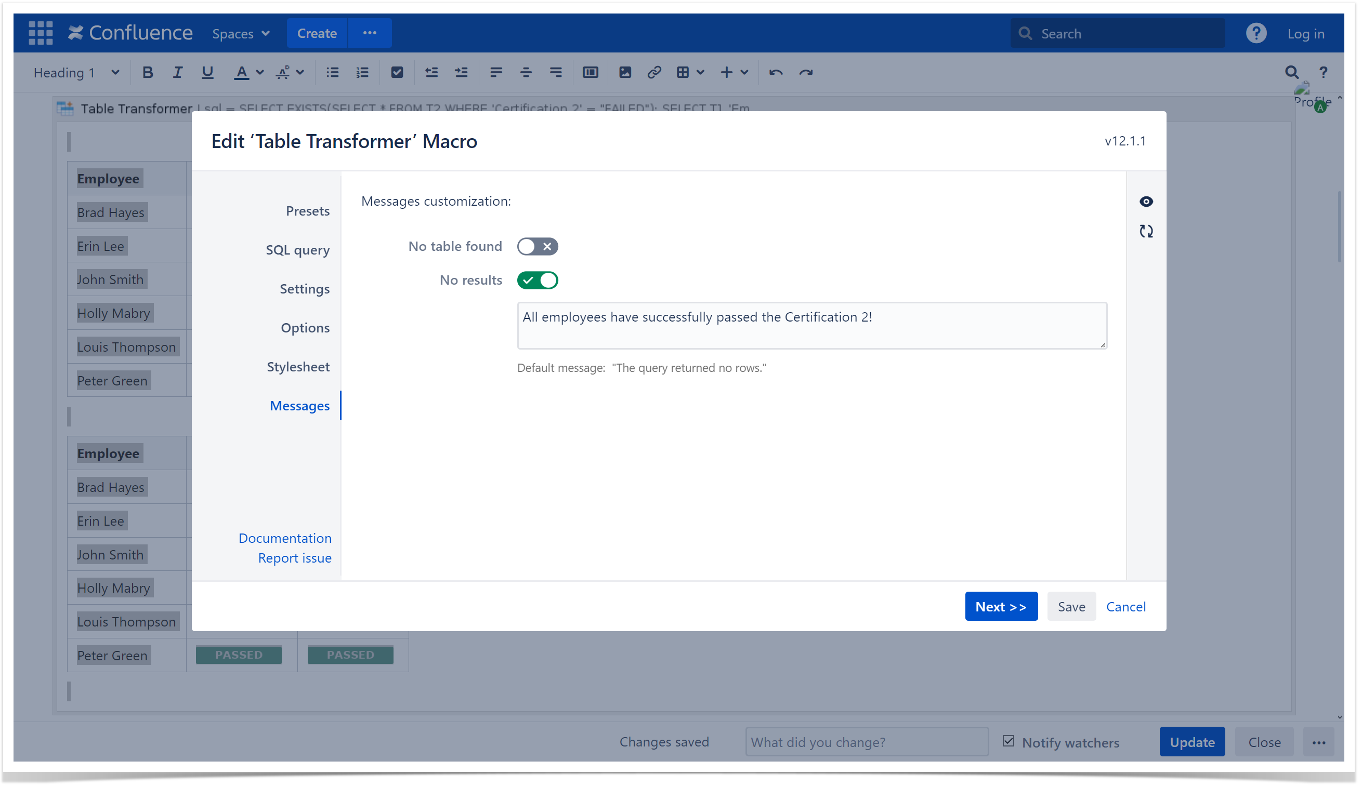Screen dimensions: 1362x787
Task: Click the insert image icon in toolbar
Action: (625, 72)
